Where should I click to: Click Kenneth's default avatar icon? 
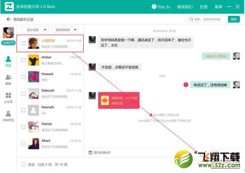(x=34, y=110)
